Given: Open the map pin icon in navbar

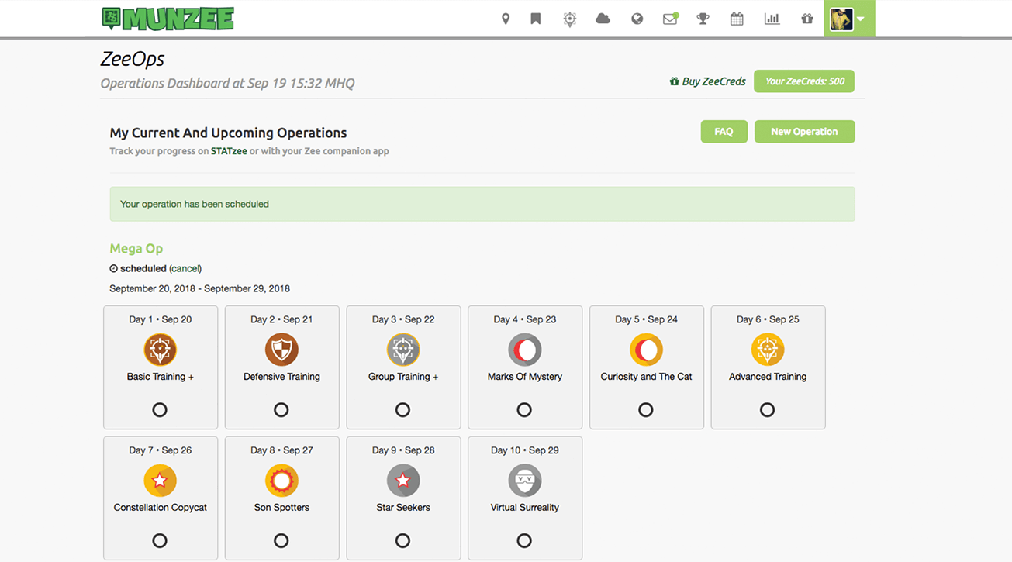Looking at the screenshot, I should coord(506,19).
